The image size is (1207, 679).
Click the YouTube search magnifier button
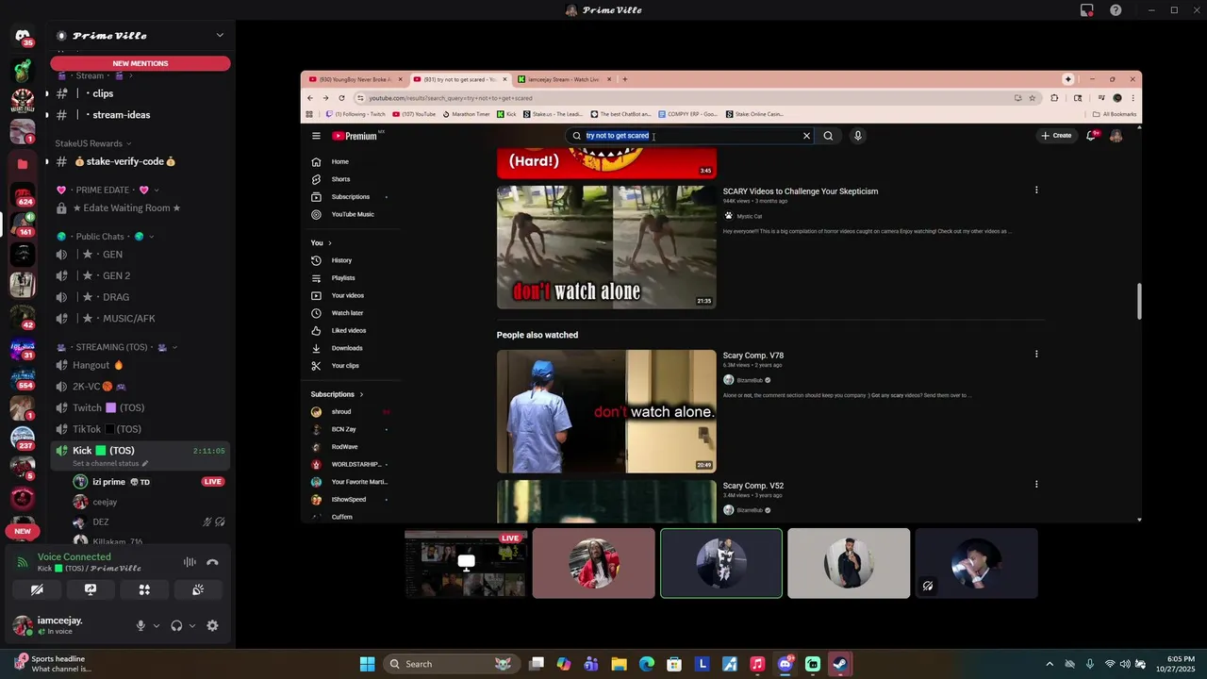pyautogui.click(x=828, y=136)
